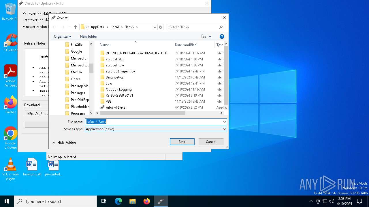Viewport: 369px width, 207px height.
Task: Open the Firefox desktop shortcut
Action: [x=10, y=105]
